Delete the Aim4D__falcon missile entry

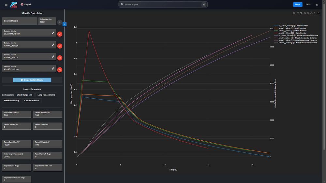pyautogui.click(x=60, y=70)
